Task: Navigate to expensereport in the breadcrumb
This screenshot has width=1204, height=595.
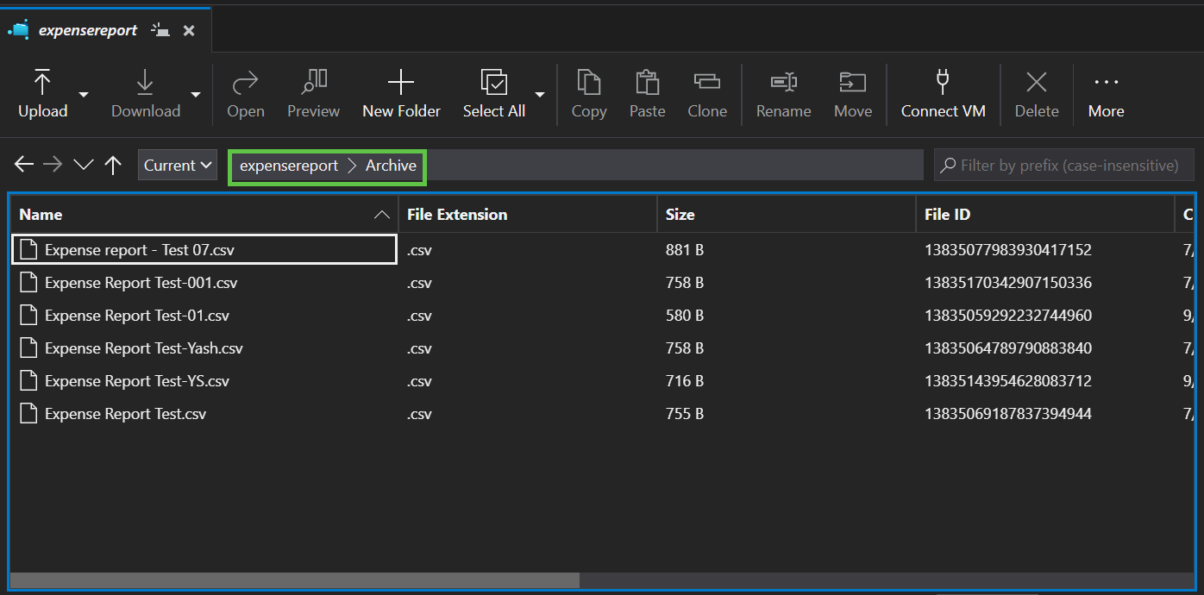Action: tap(288, 166)
